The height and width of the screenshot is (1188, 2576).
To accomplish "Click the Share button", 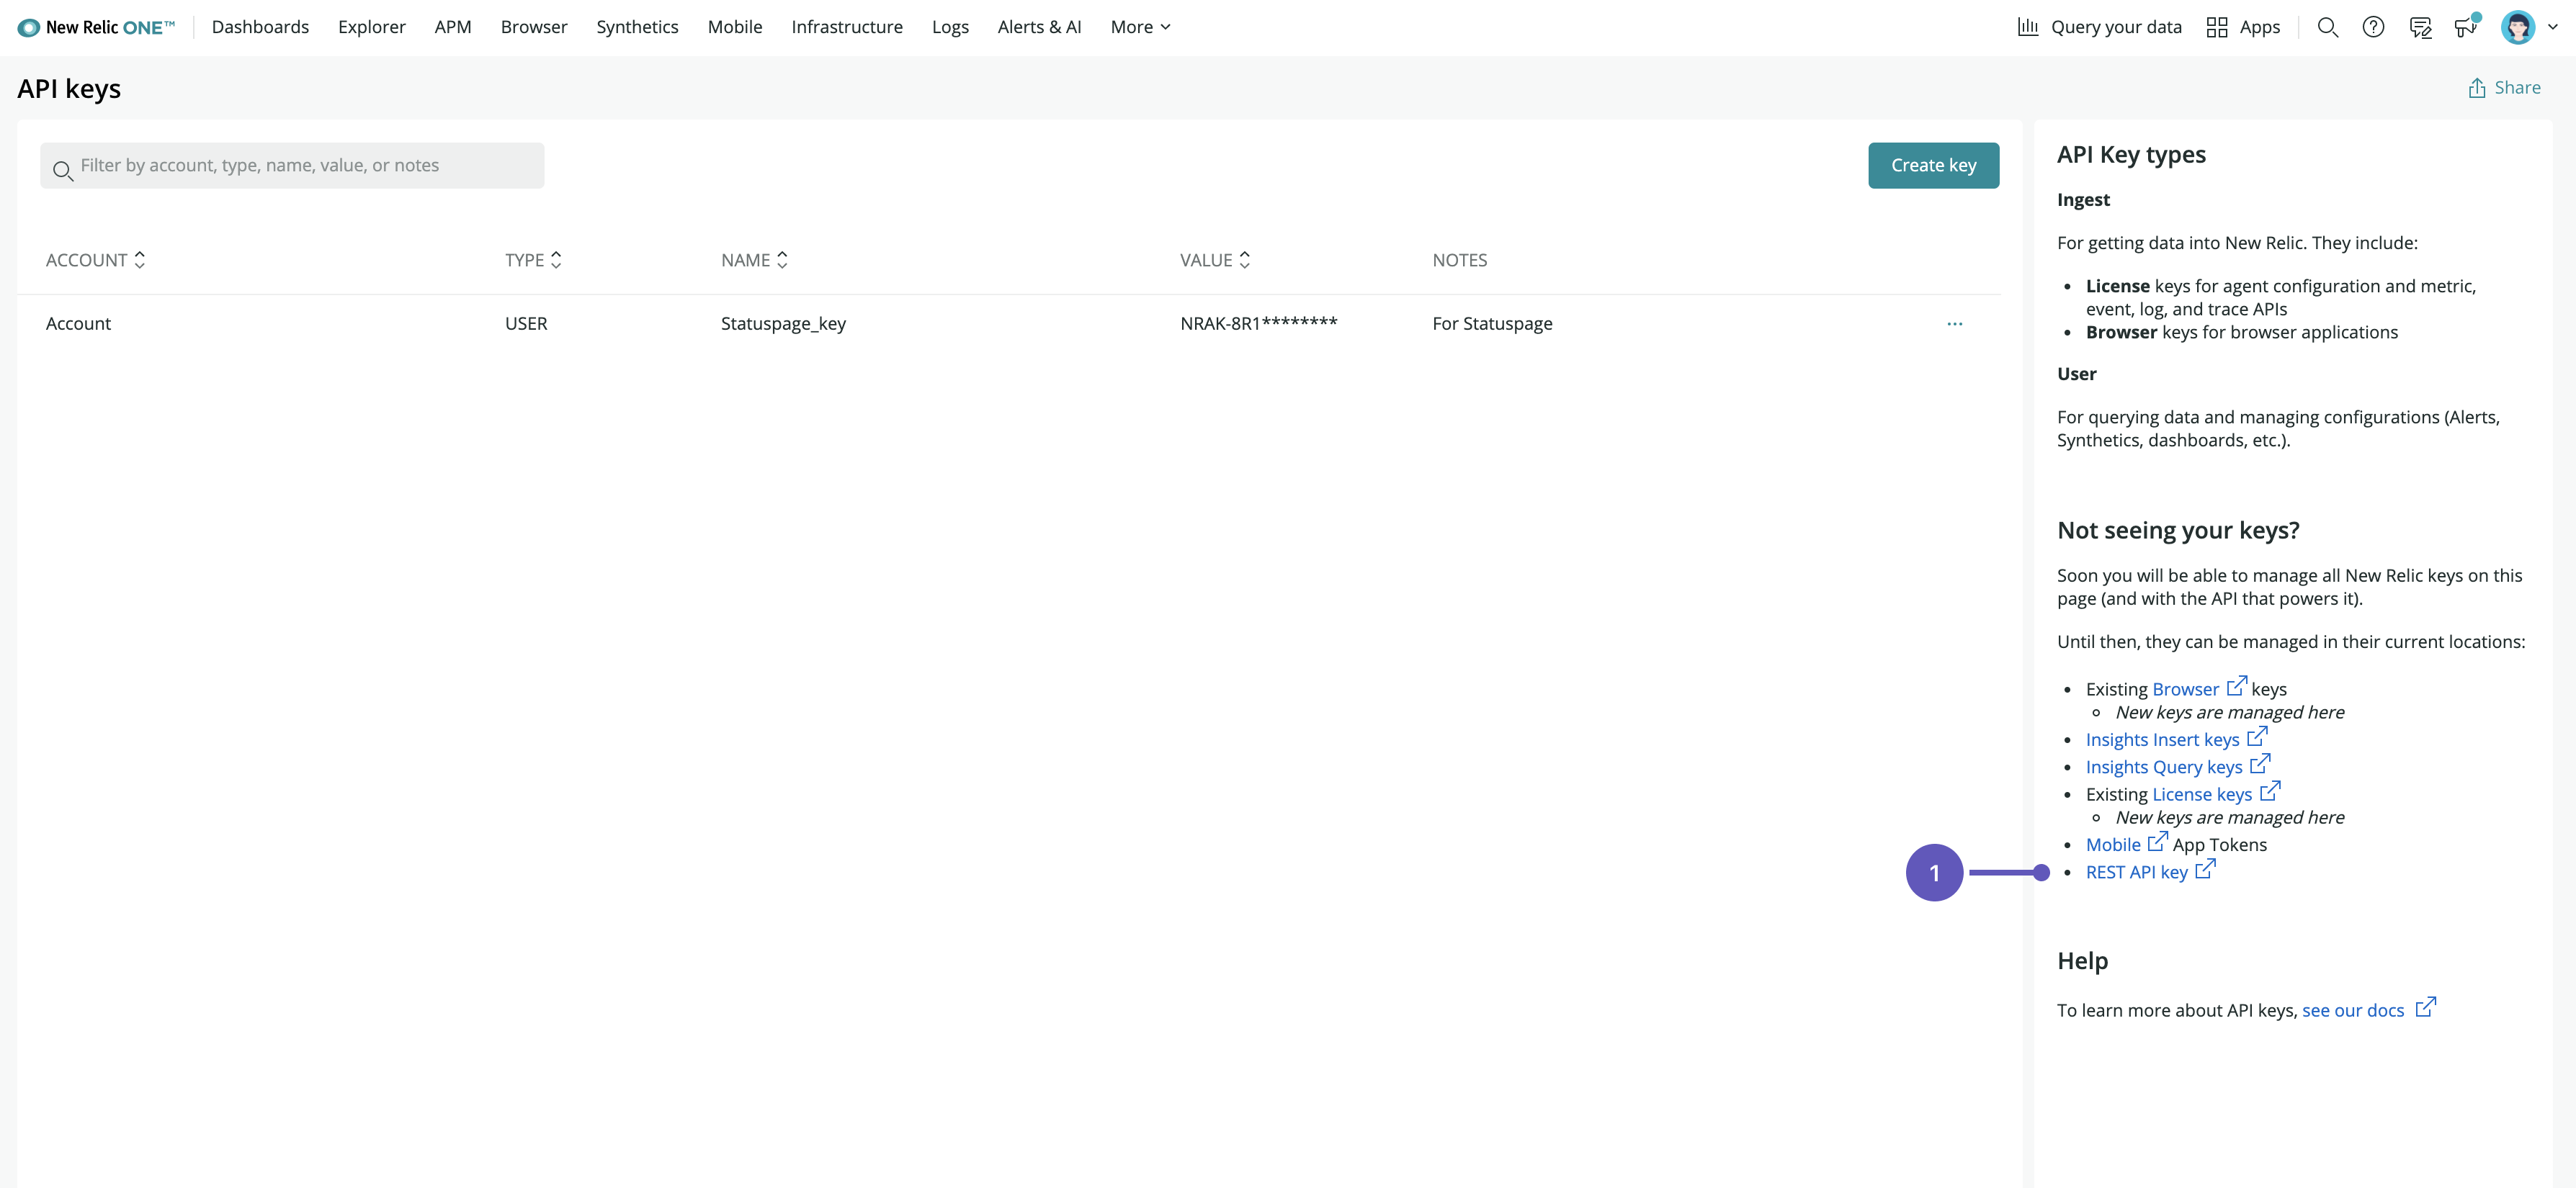I will tap(2504, 88).
